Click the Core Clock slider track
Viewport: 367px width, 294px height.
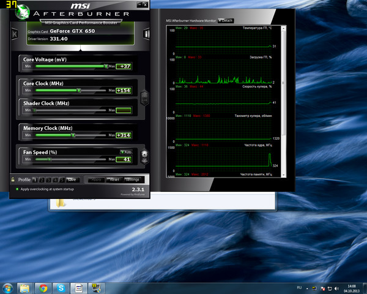tap(71, 90)
